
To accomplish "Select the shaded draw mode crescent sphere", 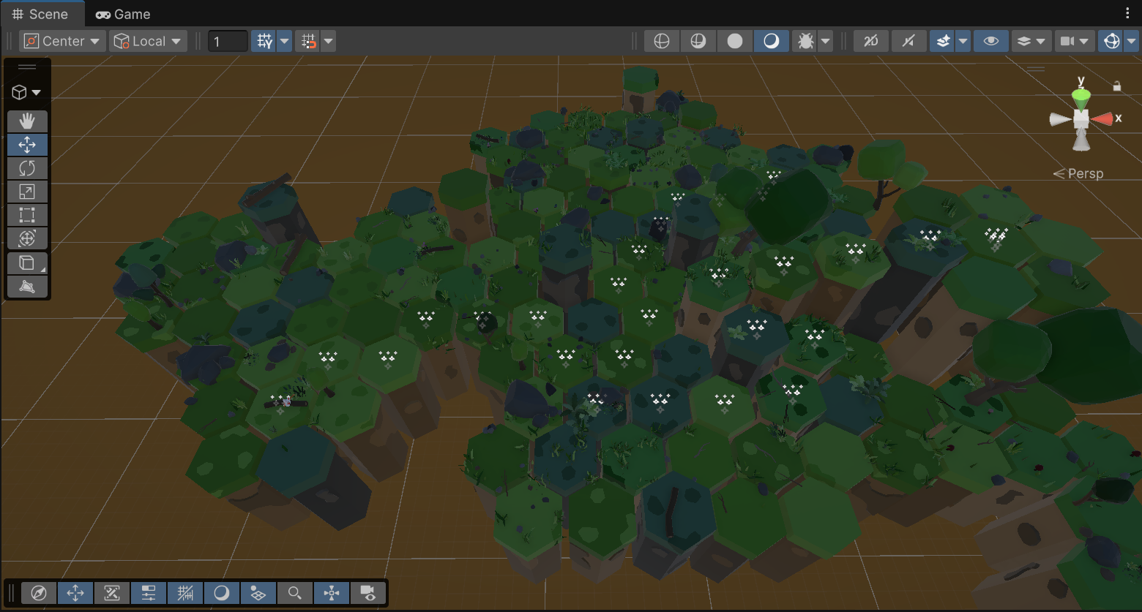I will point(772,41).
